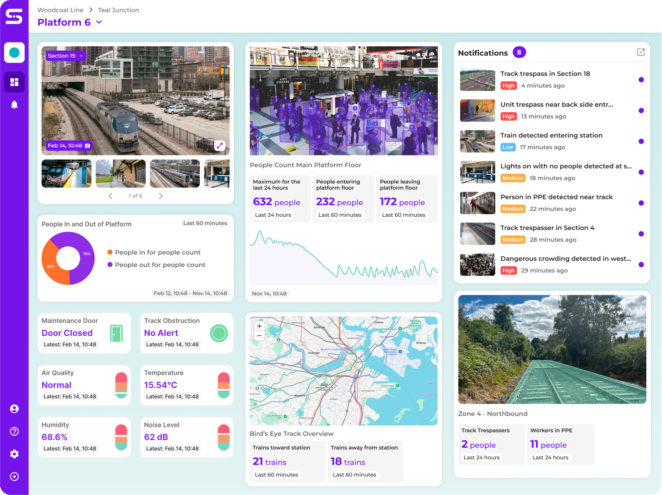Open the user profile icon

[14, 409]
